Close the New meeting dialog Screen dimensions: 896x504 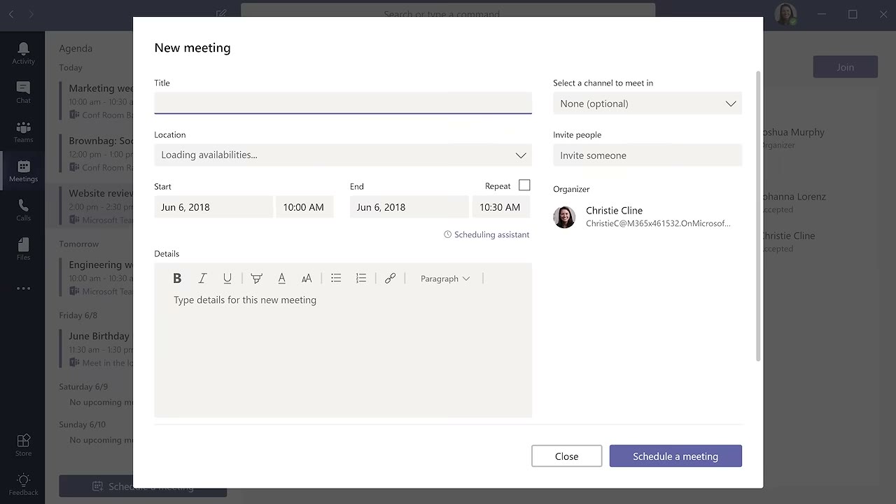pyautogui.click(x=566, y=456)
